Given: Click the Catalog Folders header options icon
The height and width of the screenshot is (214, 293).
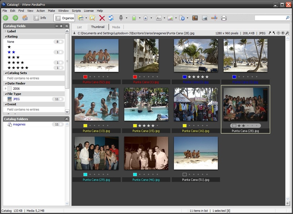Looking at the screenshot, I should [67, 119].
